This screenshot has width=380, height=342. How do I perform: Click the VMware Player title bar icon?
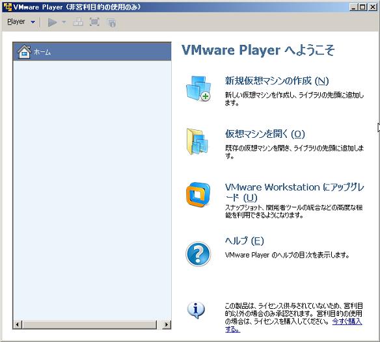[x=7, y=7]
